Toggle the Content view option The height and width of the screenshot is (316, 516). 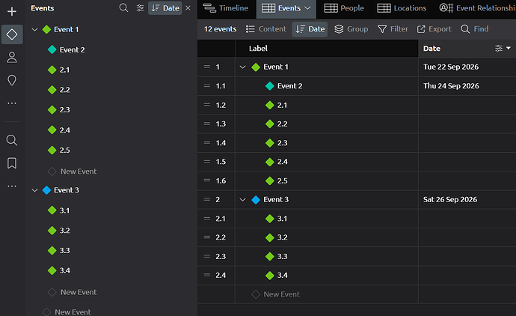(266, 29)
